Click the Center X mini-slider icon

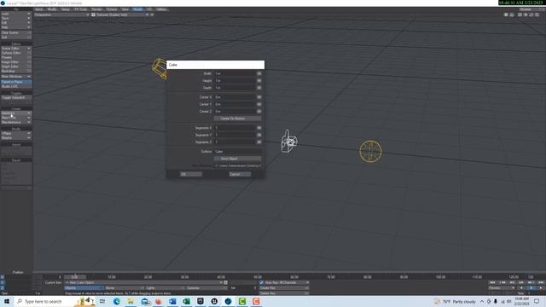tap(259, 97)
